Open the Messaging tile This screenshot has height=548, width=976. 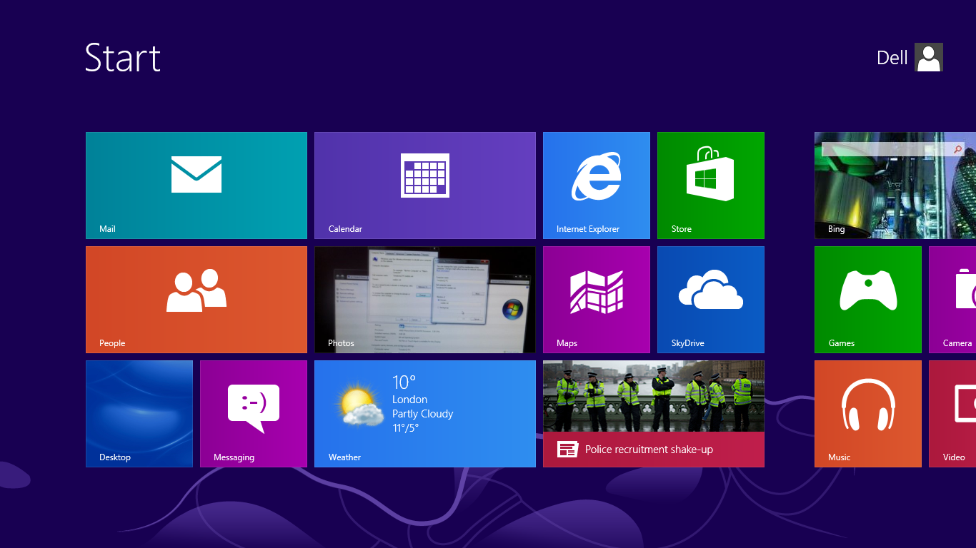[254, 414]
